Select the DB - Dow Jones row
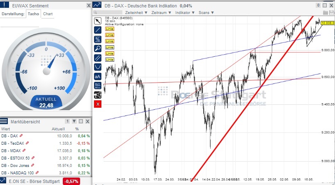The height and width of the screenshot is (185, 335). coord(45,165)
